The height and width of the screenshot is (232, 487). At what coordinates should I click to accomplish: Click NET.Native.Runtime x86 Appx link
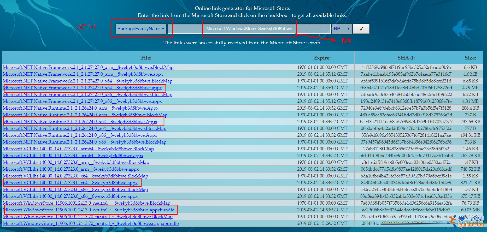click(x=80, y=135)
